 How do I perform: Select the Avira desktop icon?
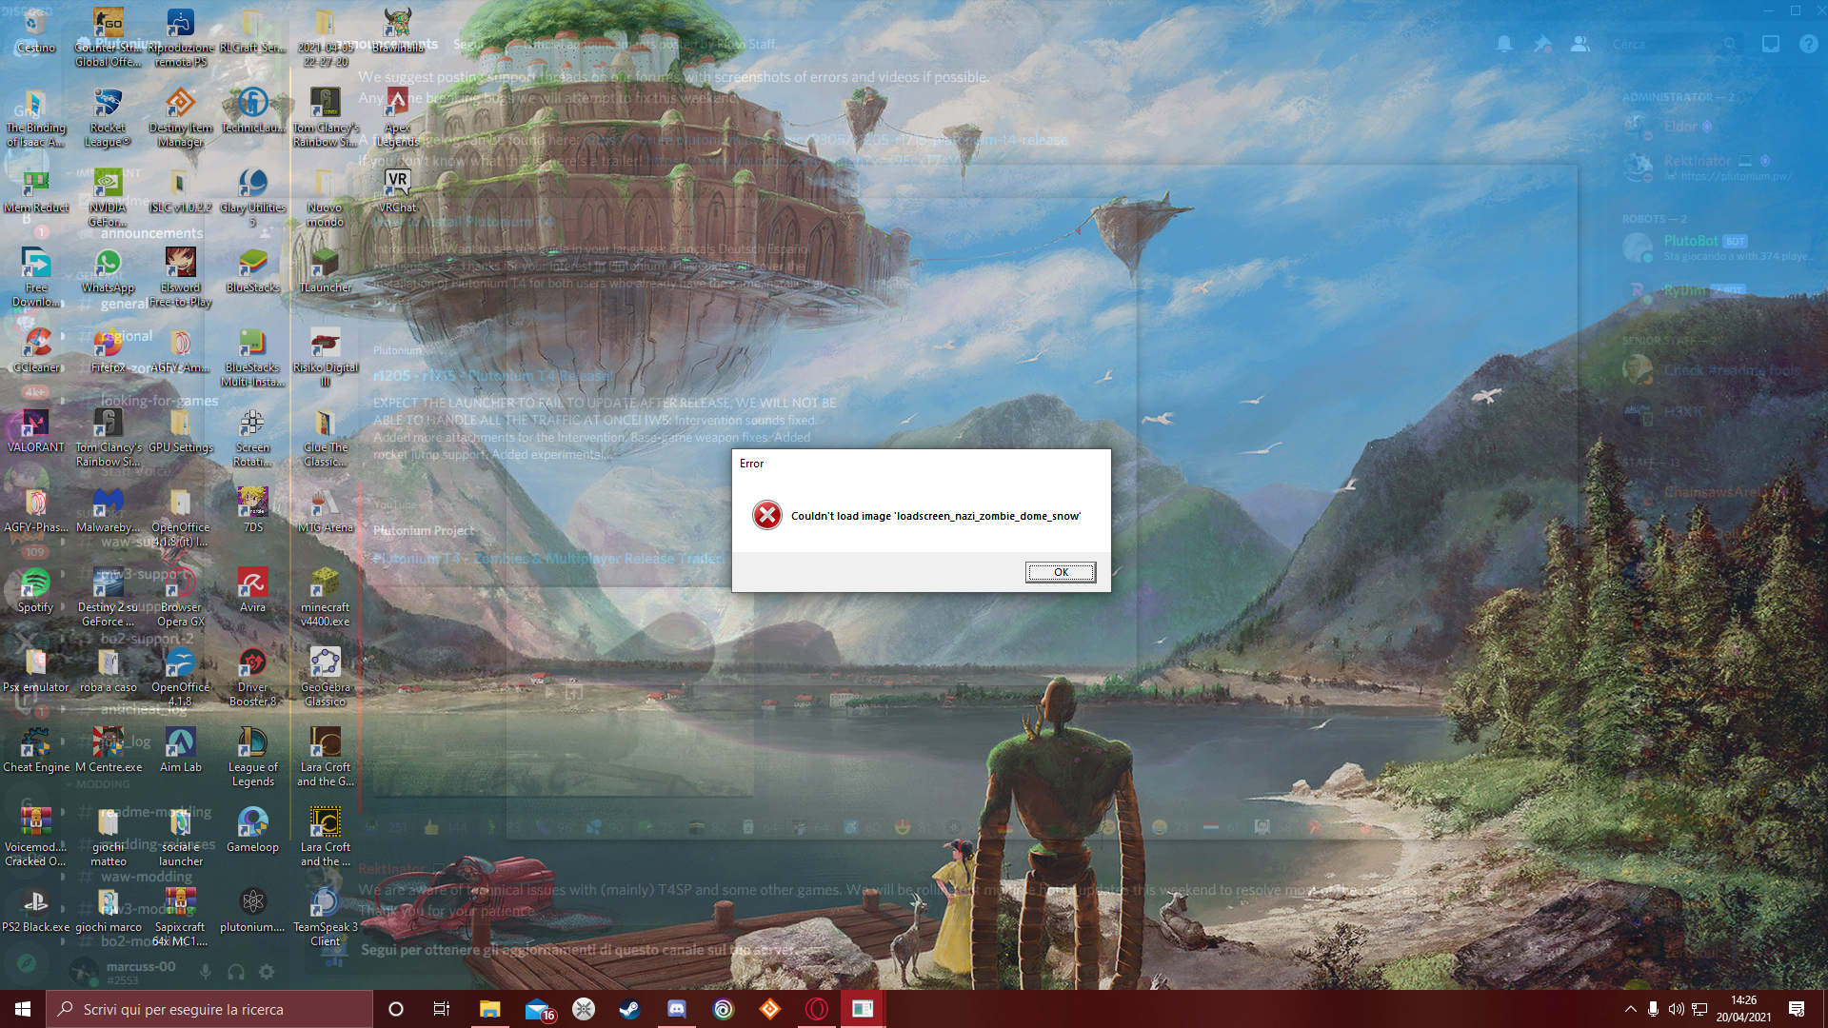[252, 590]
